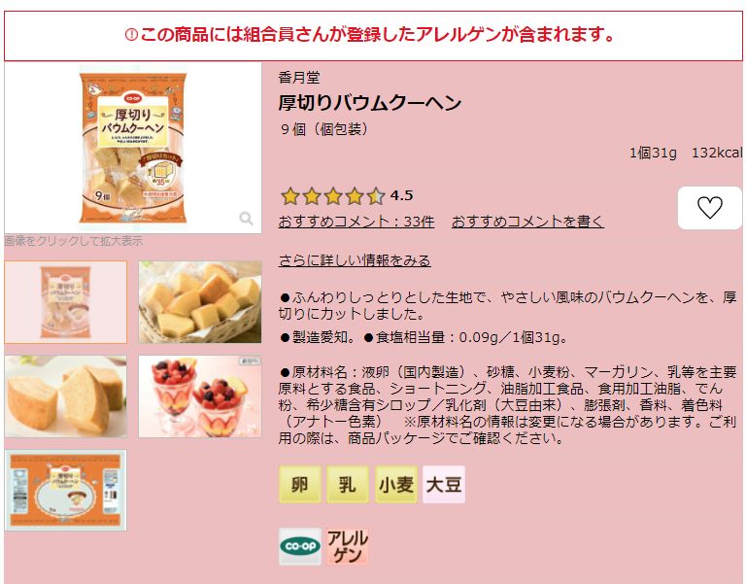Click the 乳 milk allergen badge

(x=348, y=485)
